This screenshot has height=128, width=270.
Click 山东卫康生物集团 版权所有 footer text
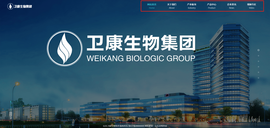point(115,126)
